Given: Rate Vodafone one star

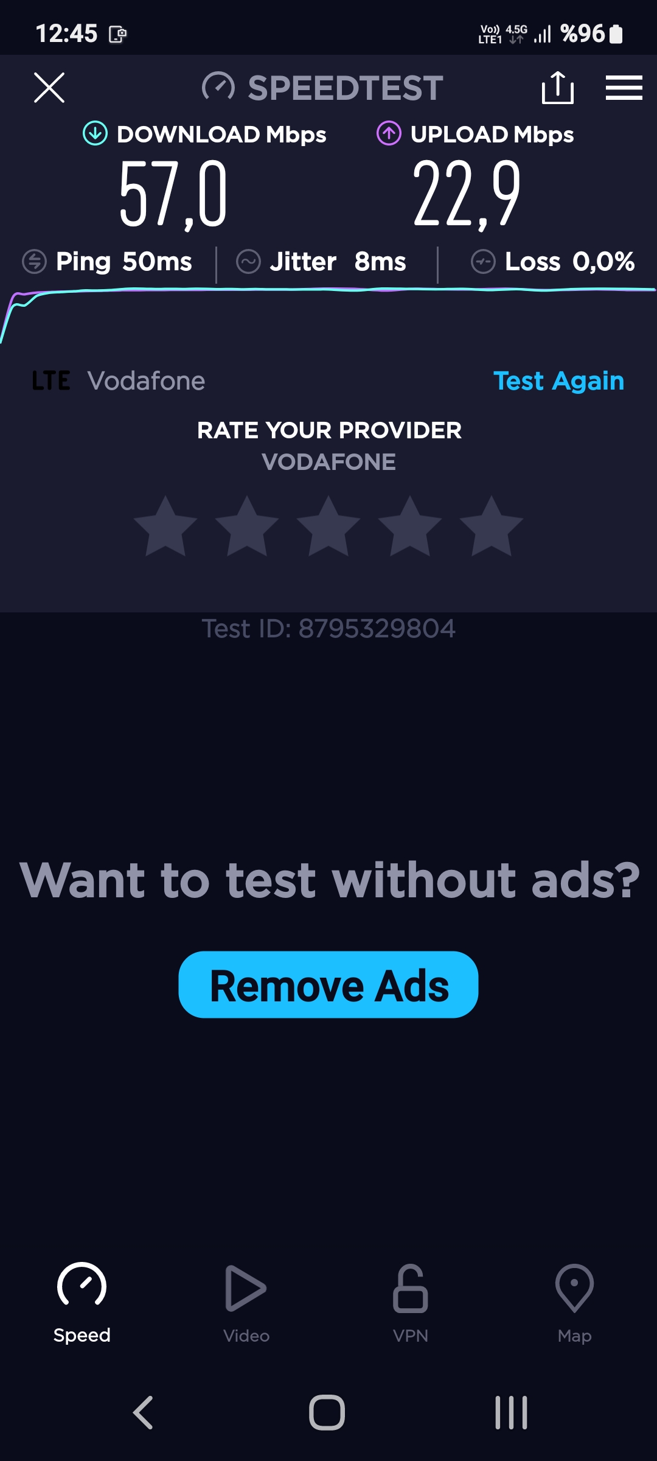Looking at the screenshot, I should 165,527.
